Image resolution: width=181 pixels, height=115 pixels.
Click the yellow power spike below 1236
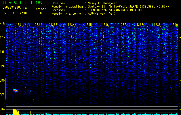[x=98, y=112]
